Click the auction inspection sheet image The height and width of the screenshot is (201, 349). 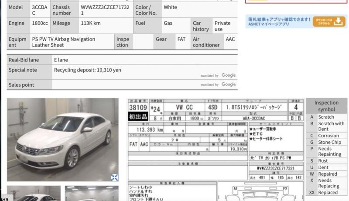click(x=216, y=148)
